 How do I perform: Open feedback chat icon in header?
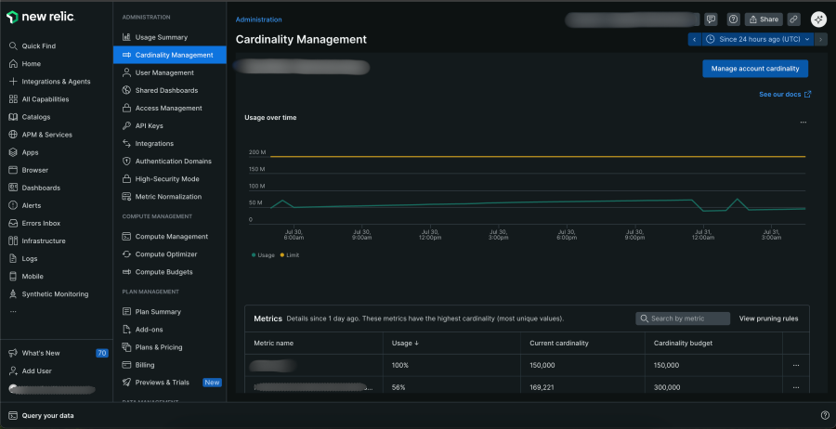click(711, 19)
